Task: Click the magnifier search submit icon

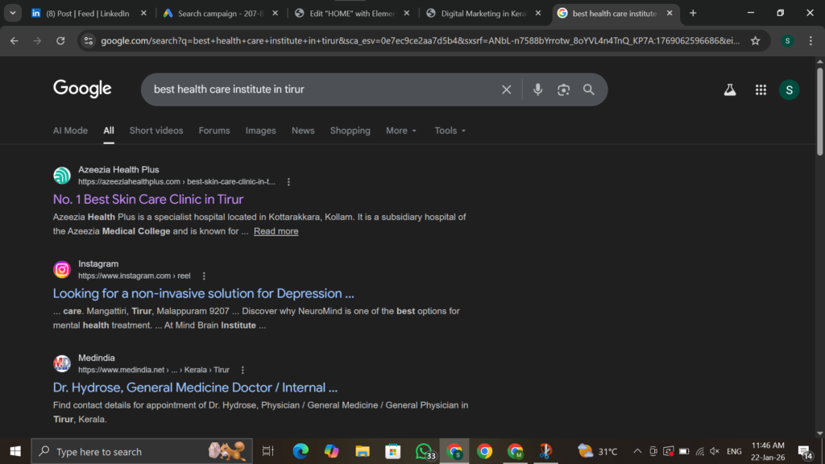Action: pyautogui.click(x=589, y=89)
